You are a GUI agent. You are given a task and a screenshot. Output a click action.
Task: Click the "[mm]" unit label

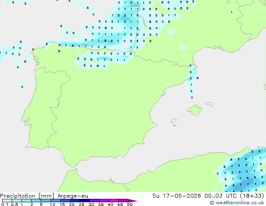coord(46,196)
